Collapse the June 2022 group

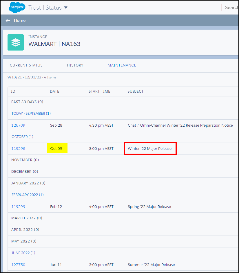(x=23, y=253)
